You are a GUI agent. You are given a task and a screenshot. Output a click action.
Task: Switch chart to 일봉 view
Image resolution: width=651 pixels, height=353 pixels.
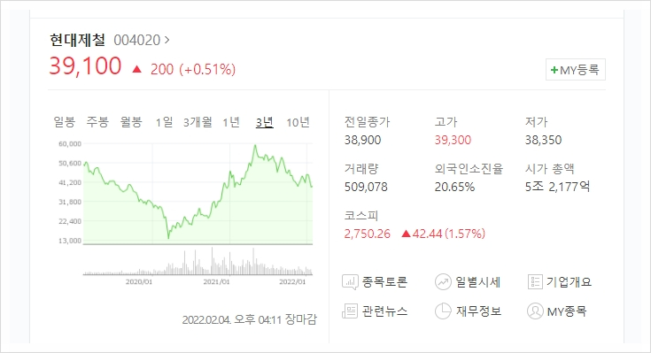65,122
